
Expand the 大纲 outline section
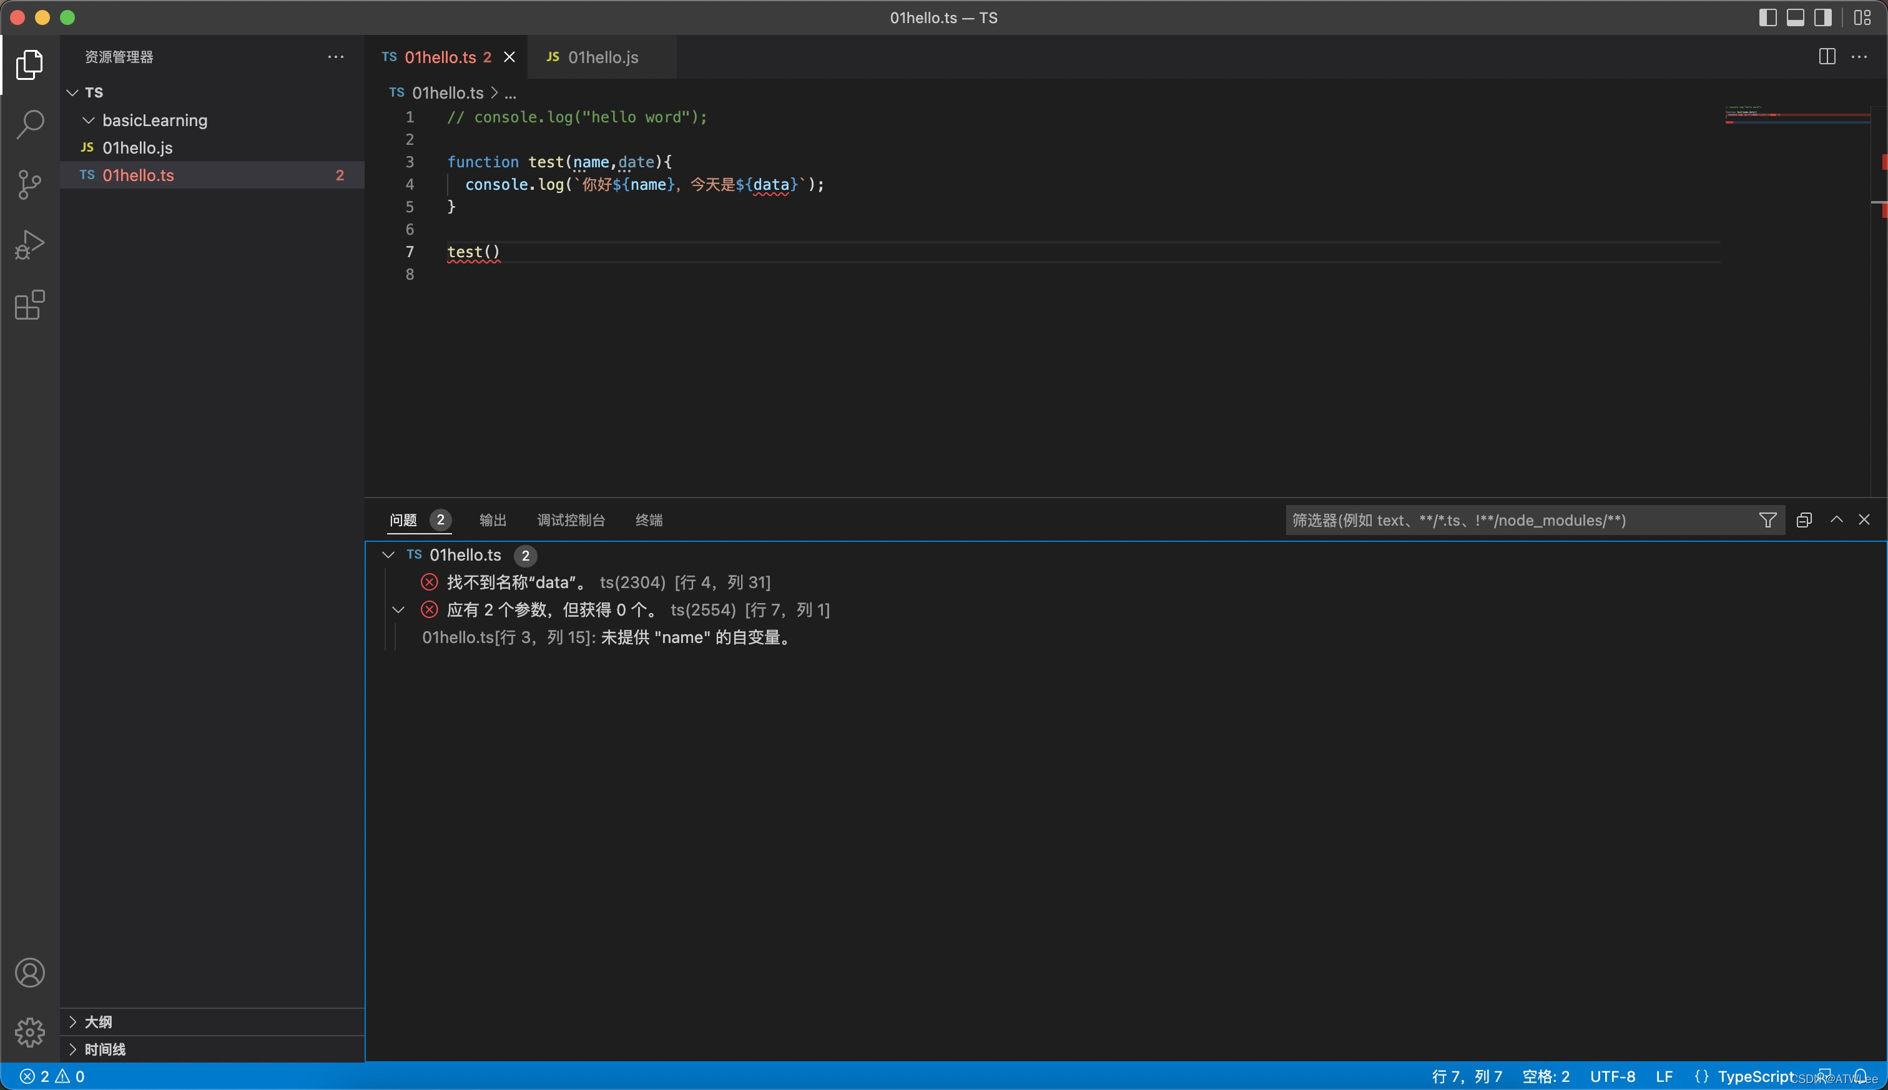[x=212, y=1022]
